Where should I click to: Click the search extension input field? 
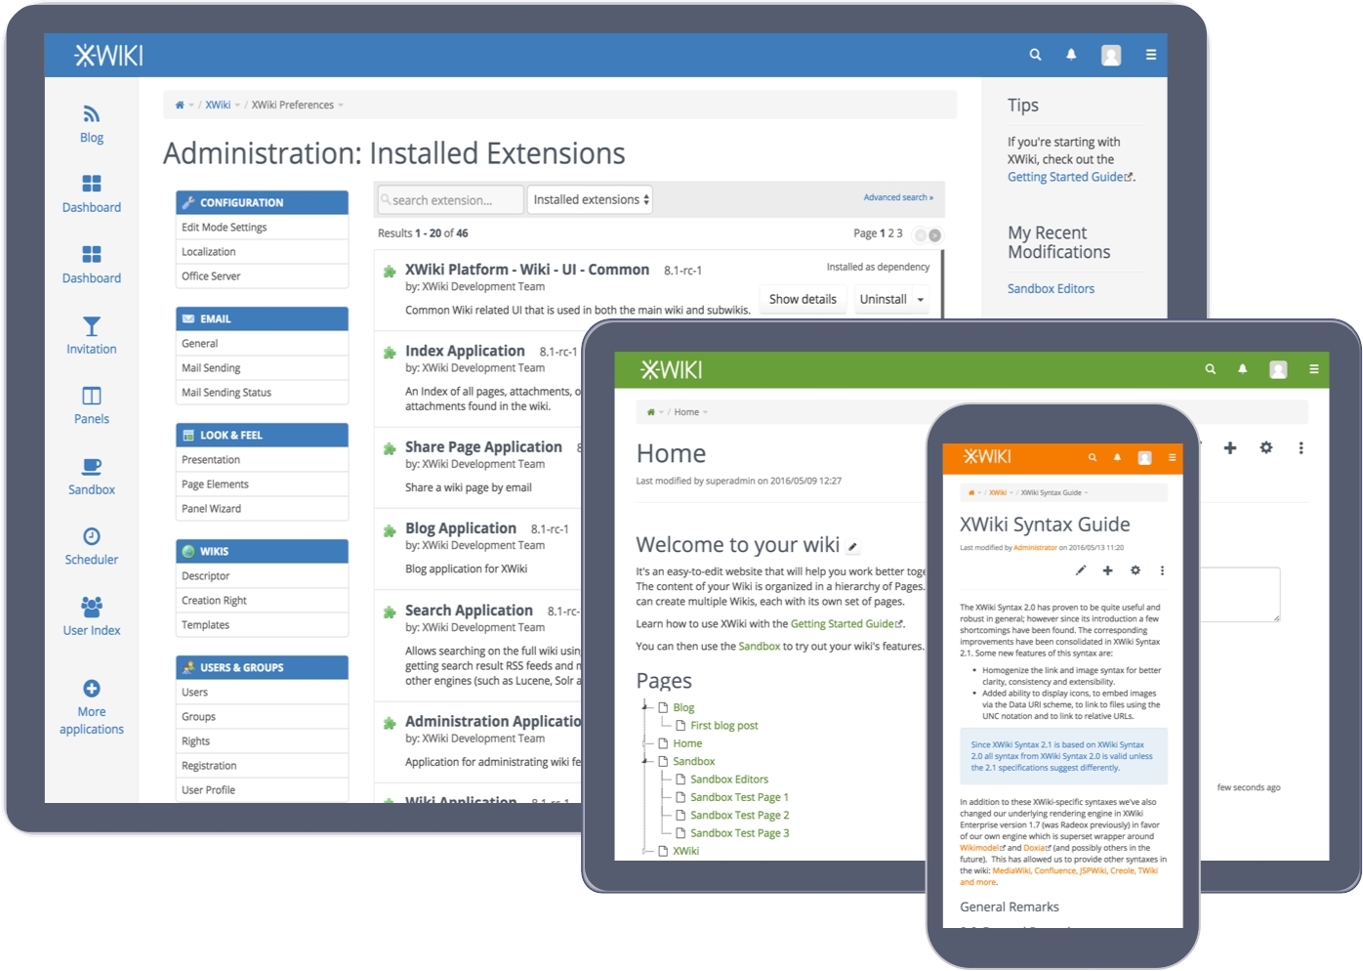point(451,200)
